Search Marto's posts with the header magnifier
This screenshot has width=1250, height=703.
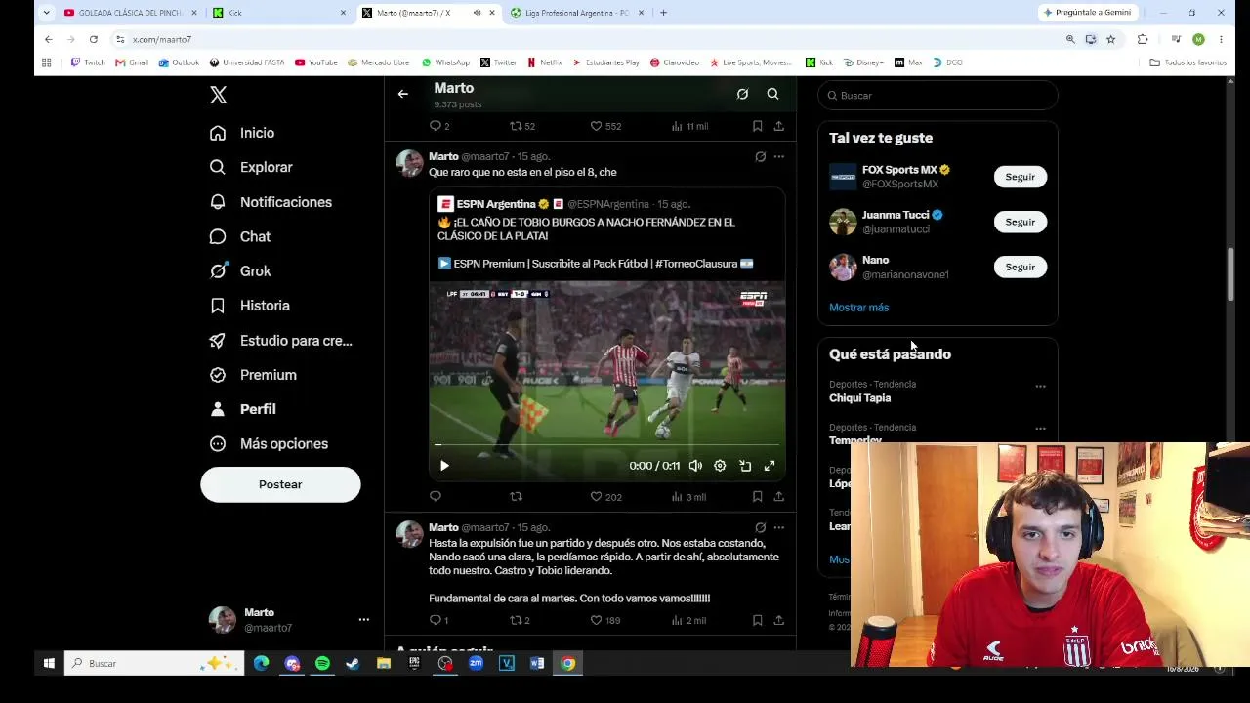click(772, 94)
